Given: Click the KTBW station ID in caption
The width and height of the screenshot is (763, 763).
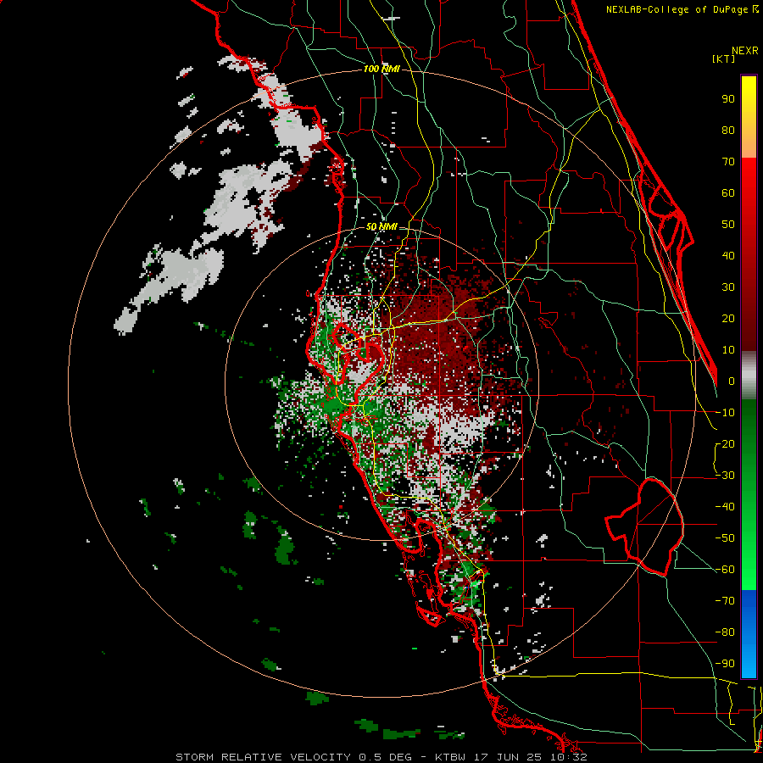Looking at the screenshot, I should [x=453, y=757].
